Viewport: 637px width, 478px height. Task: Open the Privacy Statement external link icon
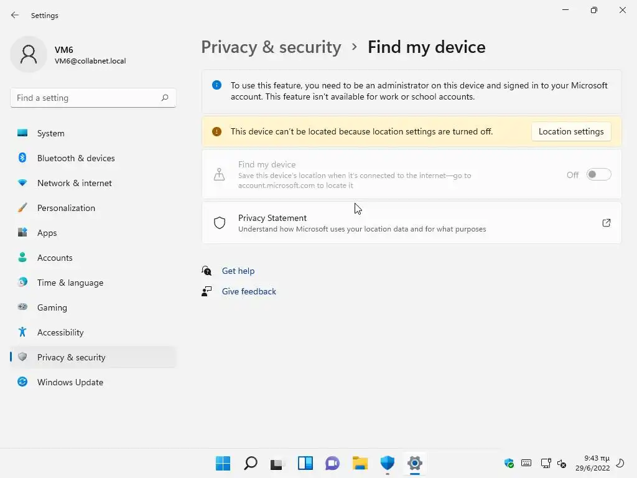607,223
